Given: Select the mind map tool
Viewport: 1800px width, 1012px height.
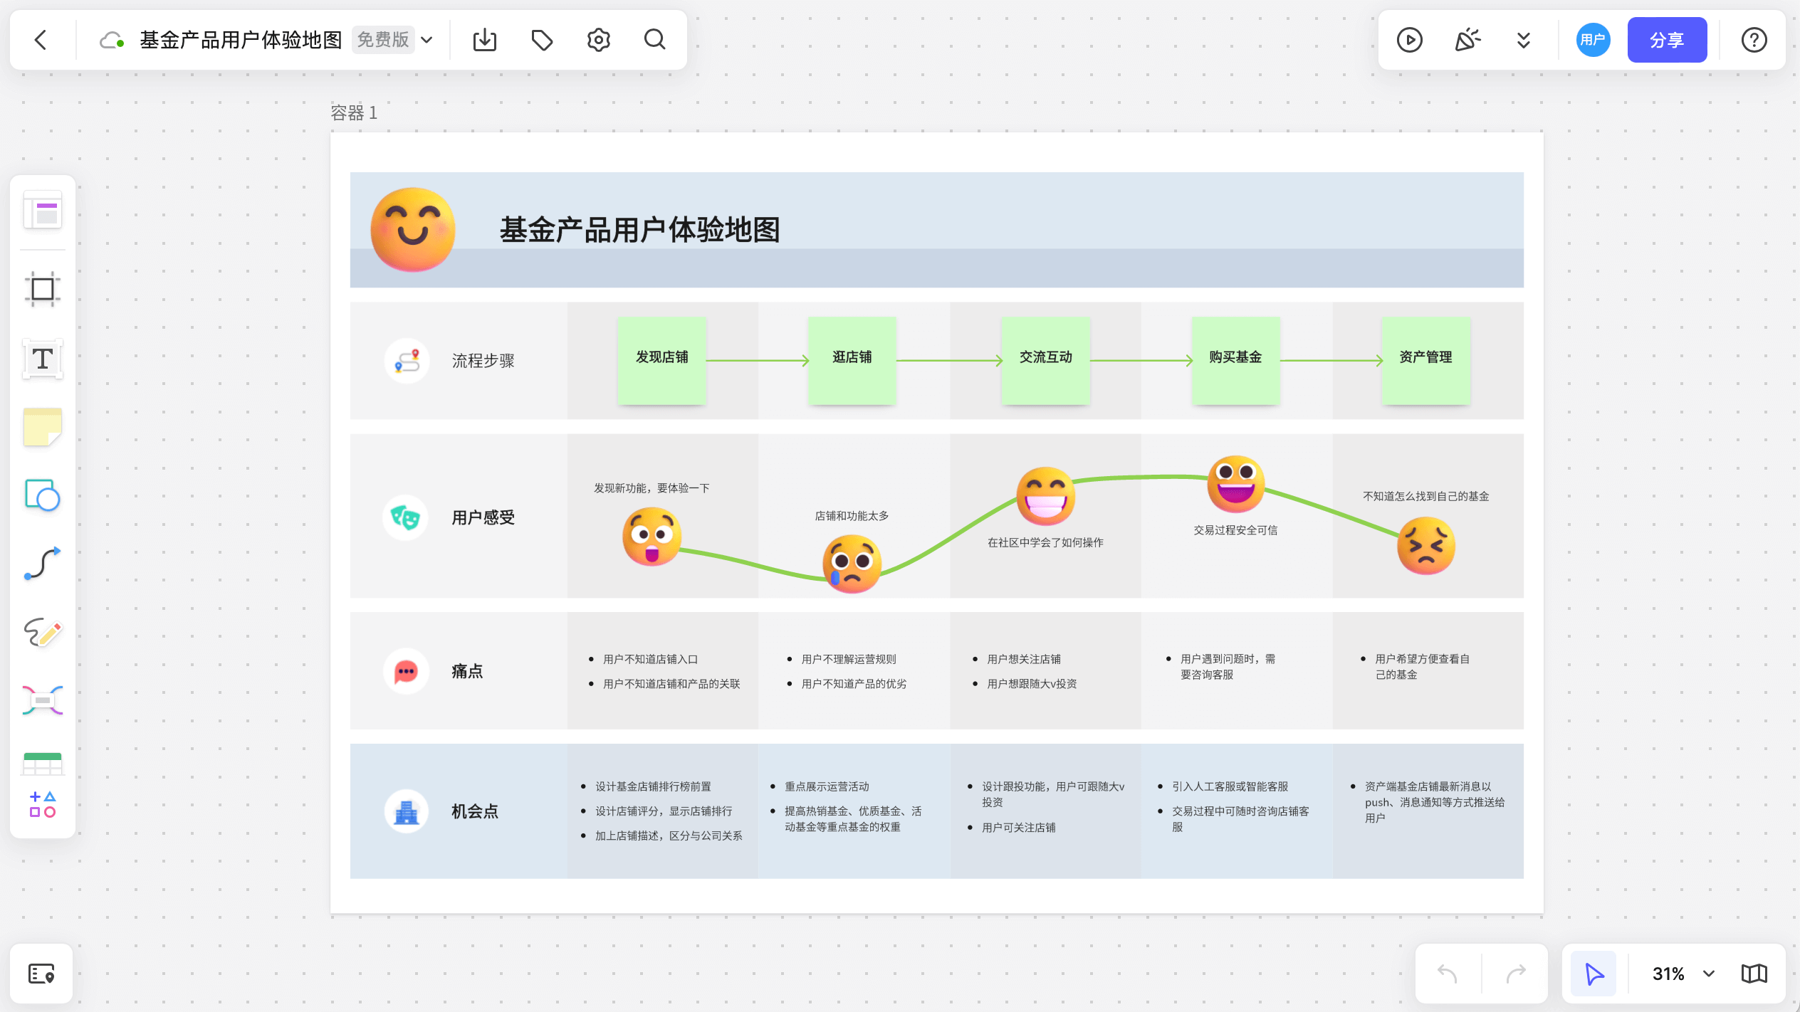Looking at the screenshot, I should click(x=43, y=700).
